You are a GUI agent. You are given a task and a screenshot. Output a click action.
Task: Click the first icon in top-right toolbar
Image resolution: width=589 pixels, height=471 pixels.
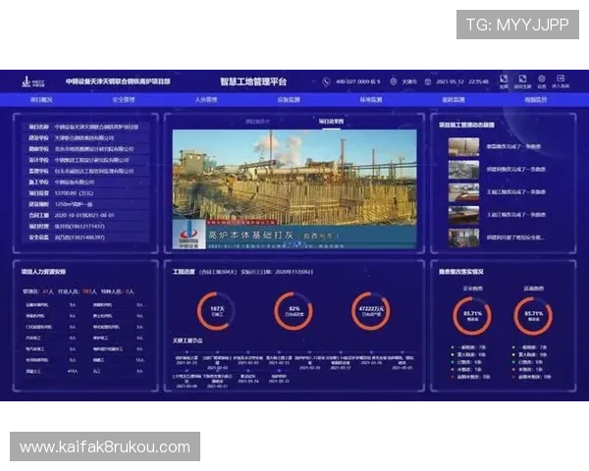[504, 80]
